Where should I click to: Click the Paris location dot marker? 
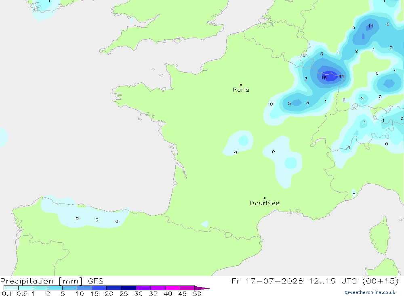tap(241, 84)
